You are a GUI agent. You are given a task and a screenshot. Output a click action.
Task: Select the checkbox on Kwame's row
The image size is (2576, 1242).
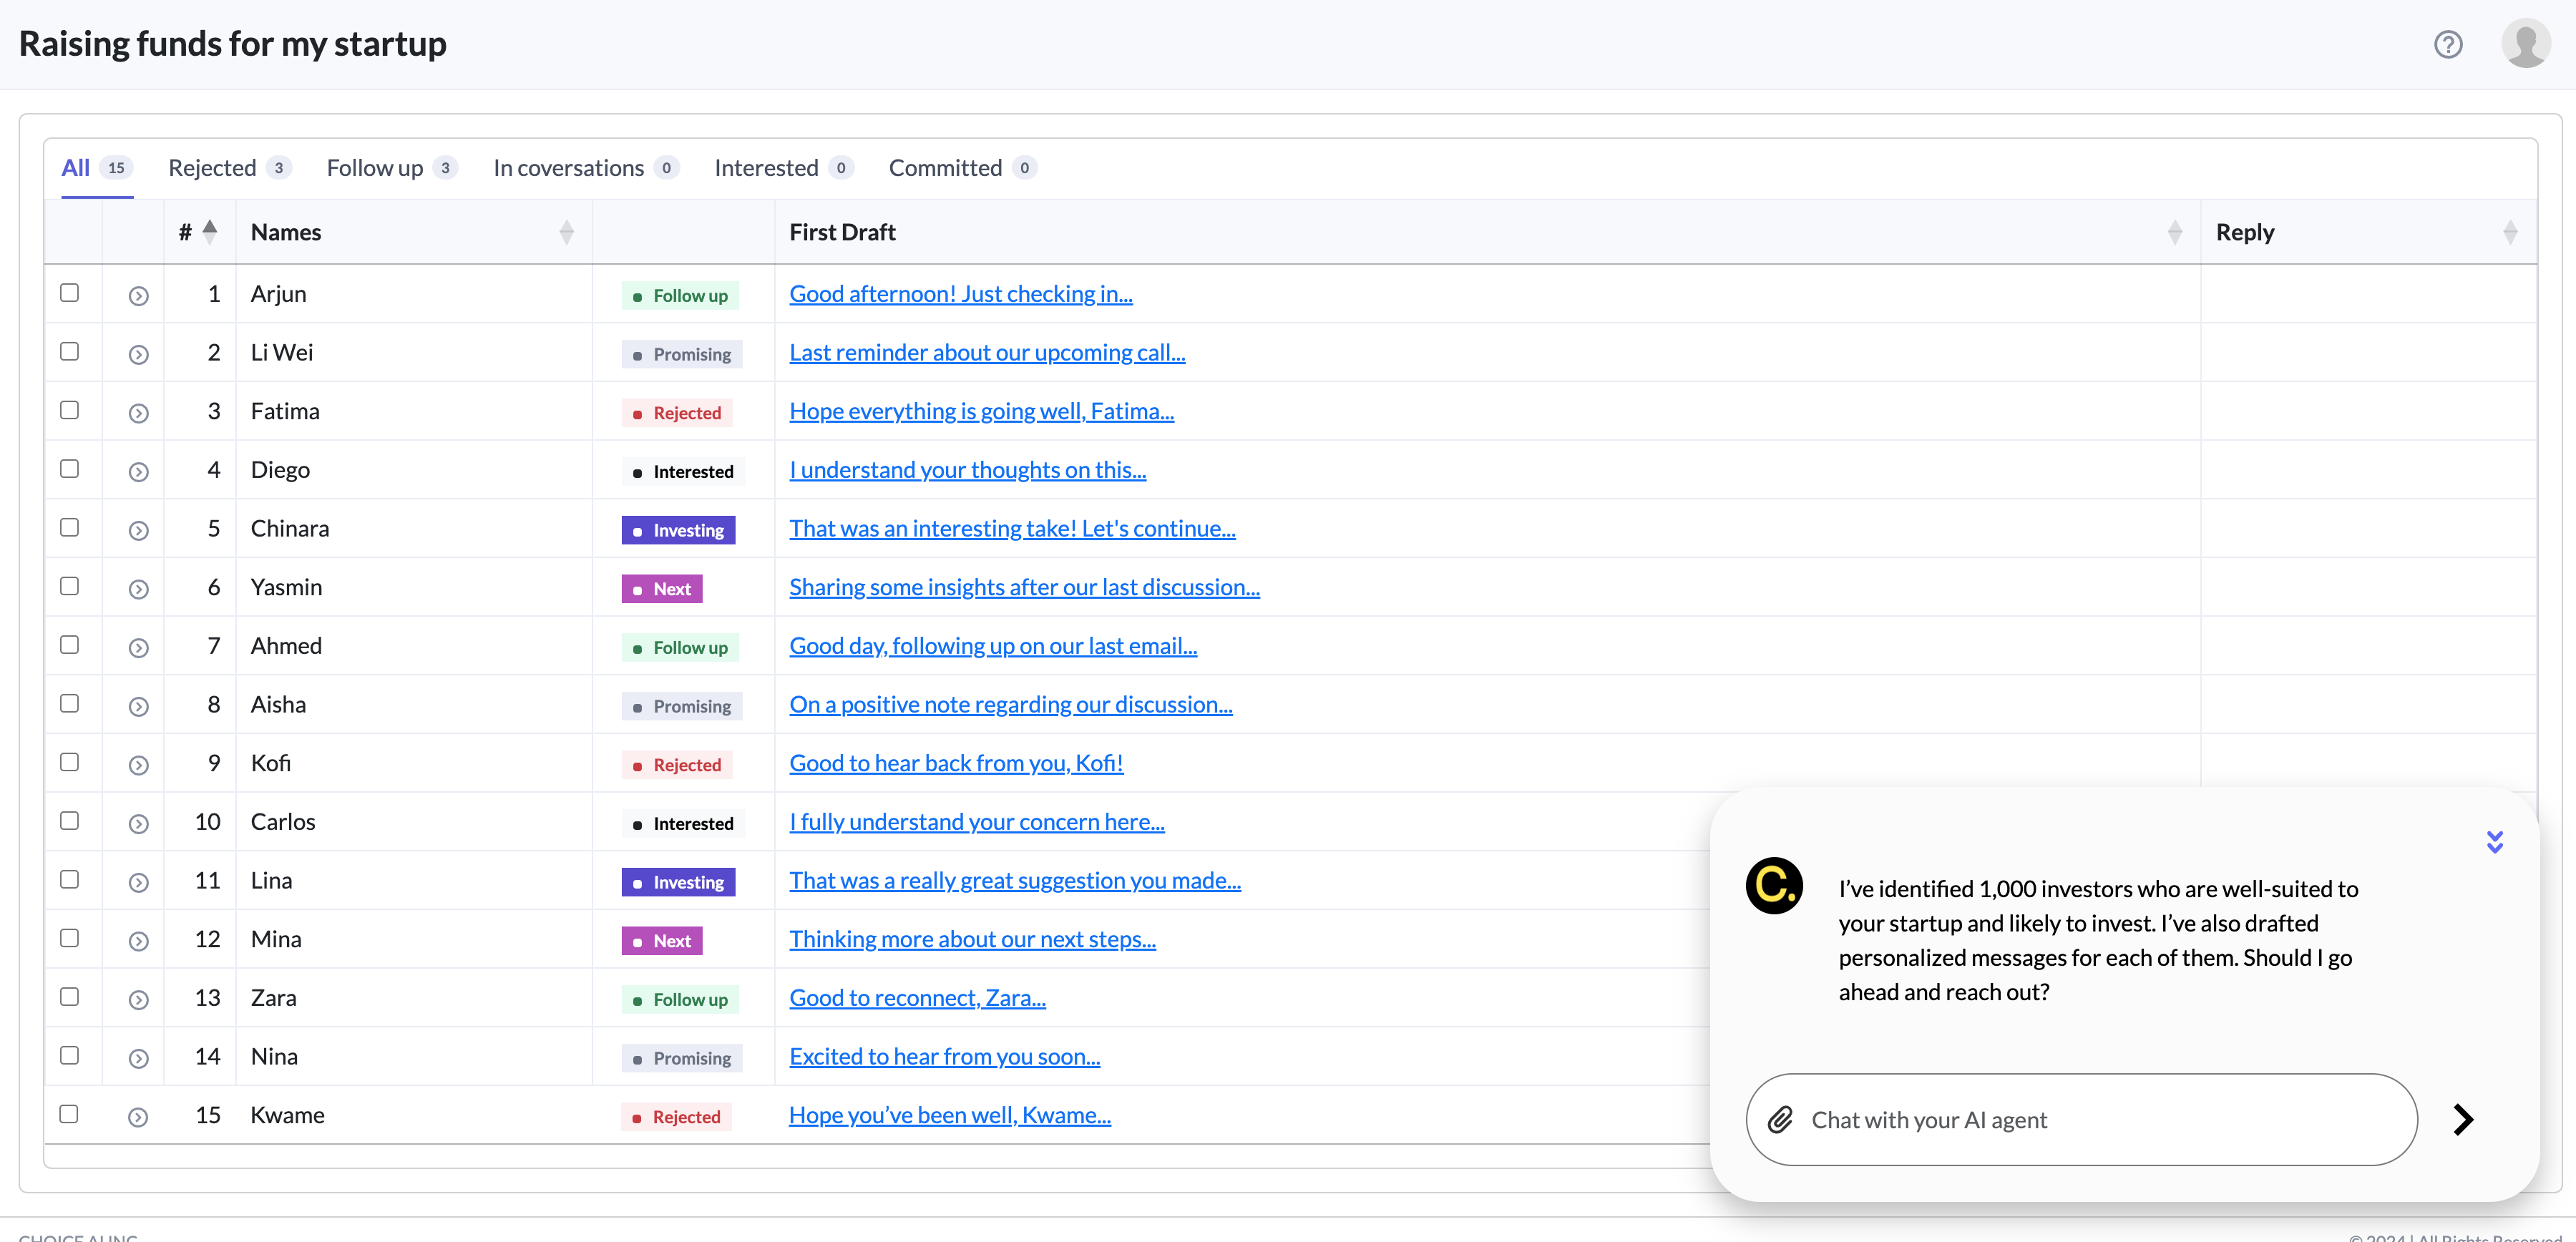pyautogui.click(x=69, y=1113)
